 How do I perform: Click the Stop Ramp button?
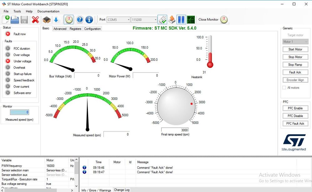point(295,65)
